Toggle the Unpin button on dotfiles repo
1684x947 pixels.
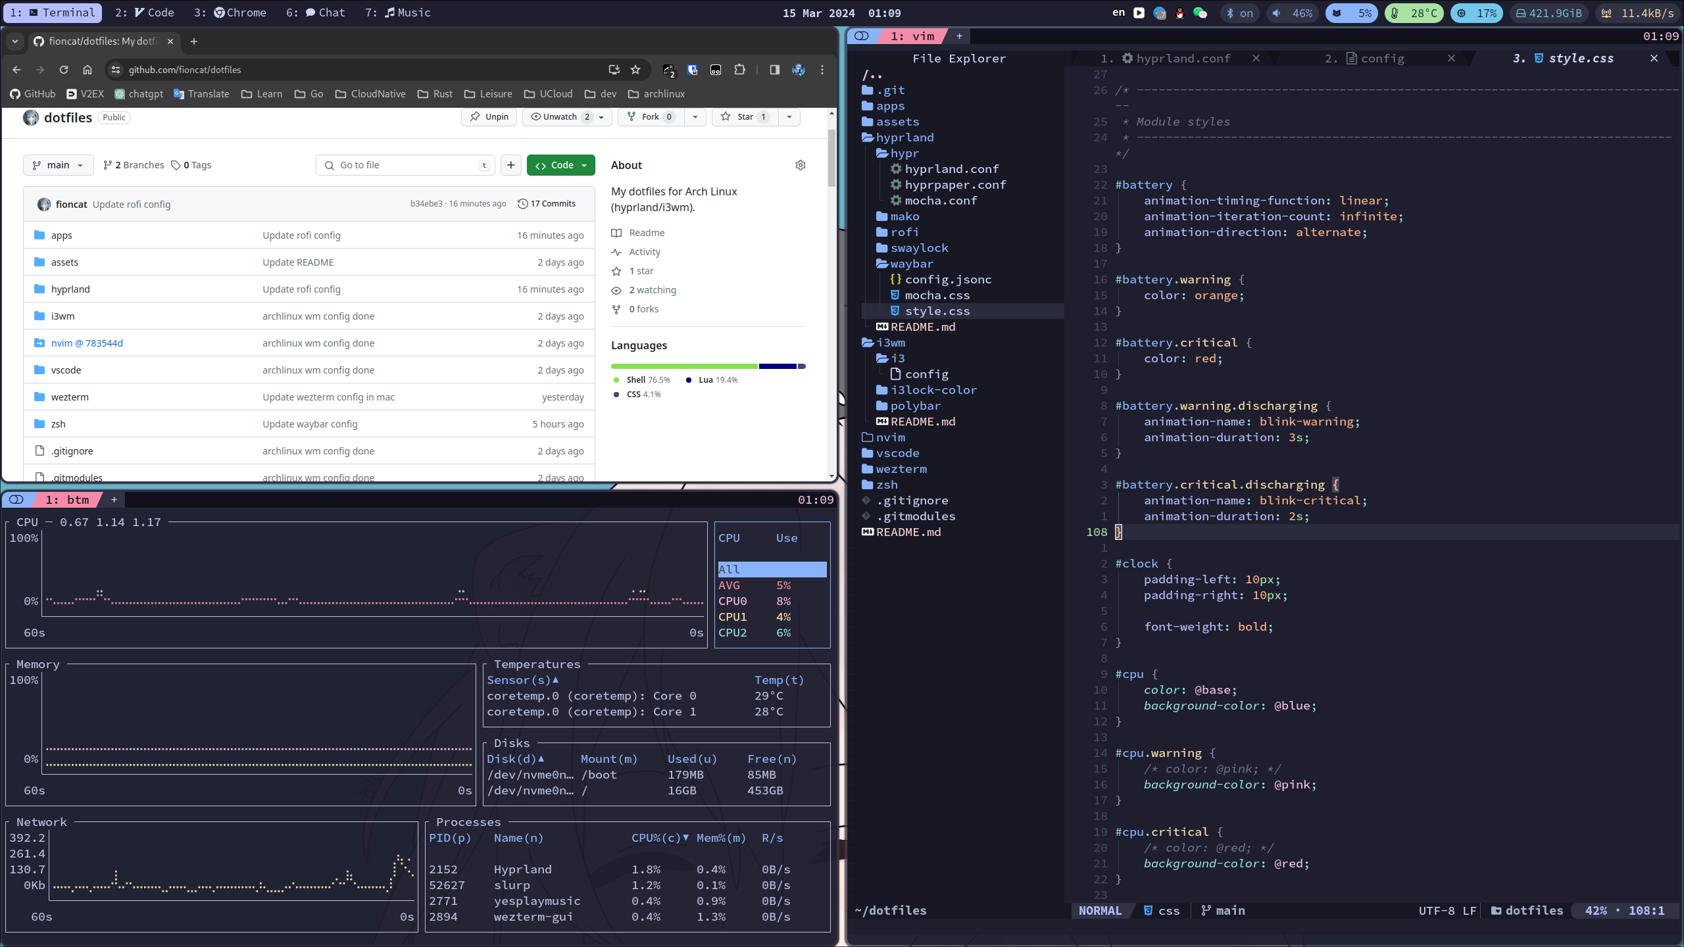pyautogui.click(x=489, y=117)
